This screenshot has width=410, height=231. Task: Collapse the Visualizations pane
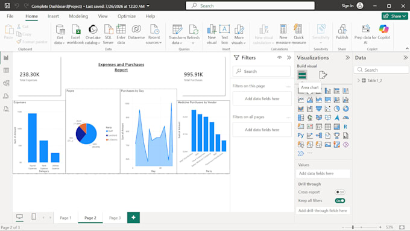pos(347,57)
